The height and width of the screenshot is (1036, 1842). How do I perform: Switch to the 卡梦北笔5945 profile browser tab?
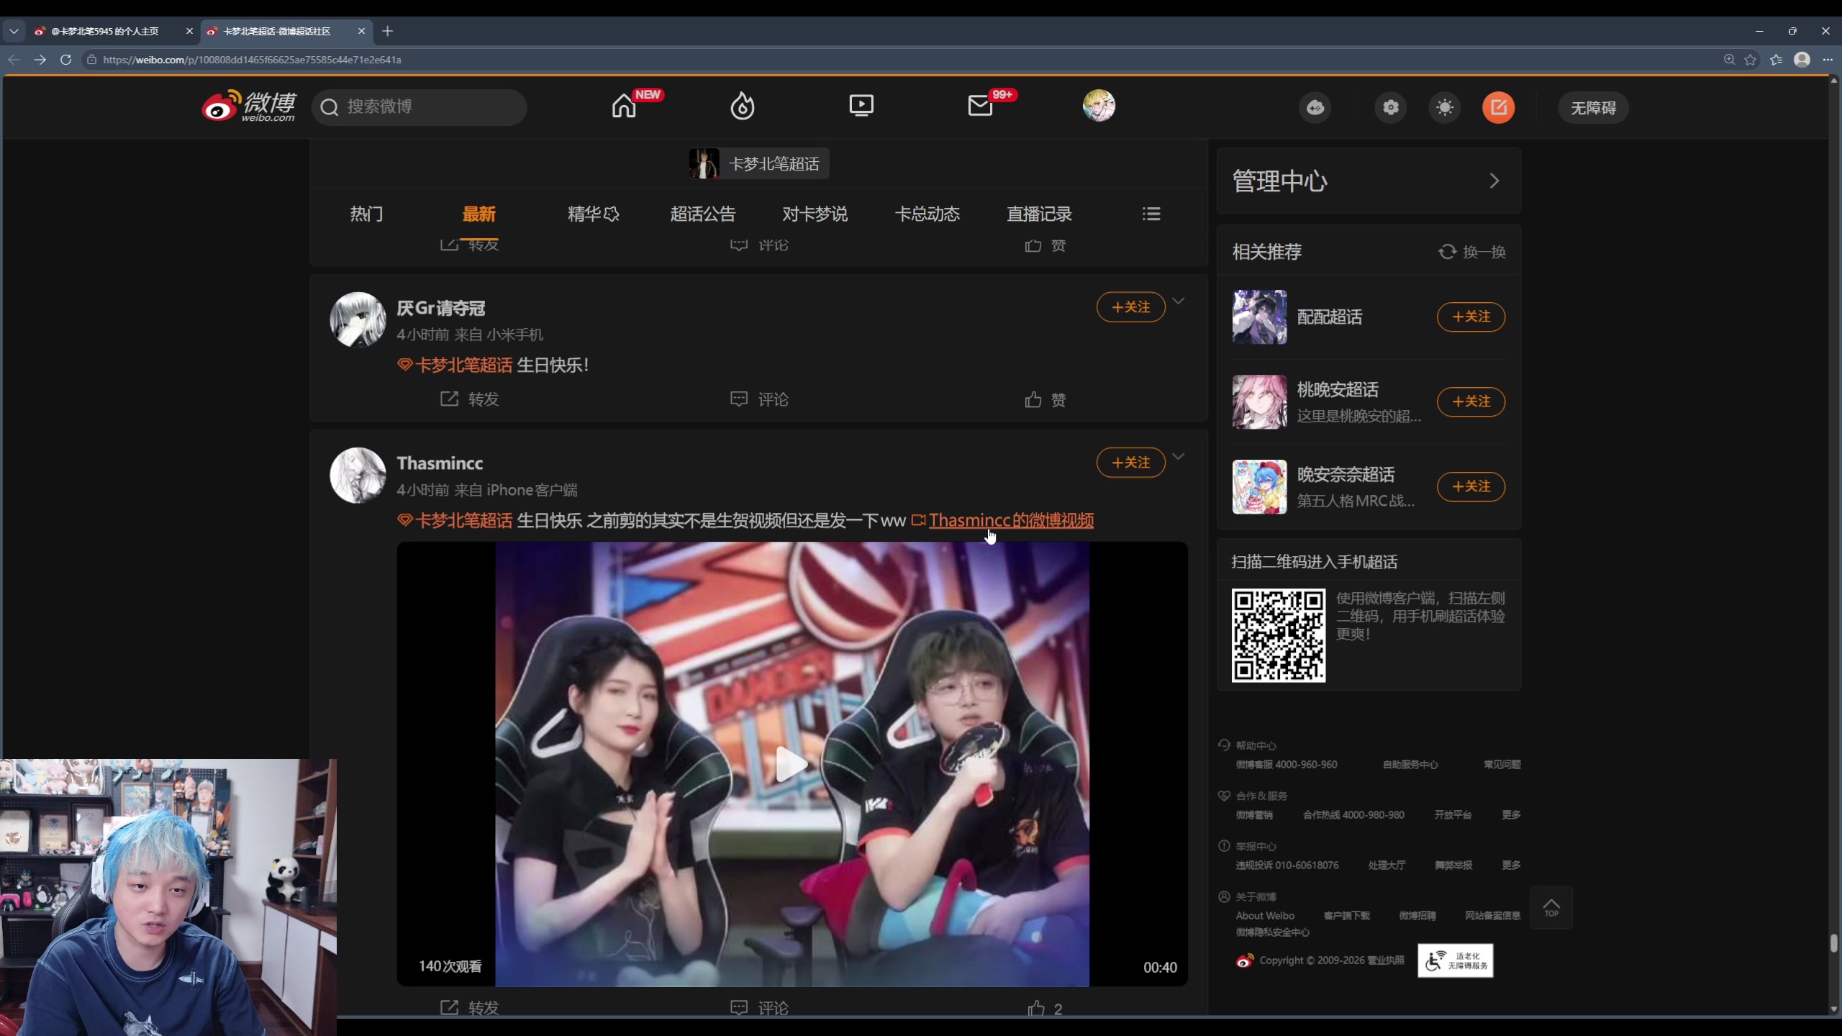[106, 31]
